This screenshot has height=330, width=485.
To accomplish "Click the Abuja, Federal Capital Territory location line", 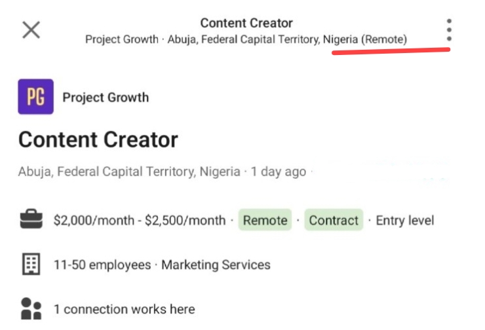I will [129, 172].
